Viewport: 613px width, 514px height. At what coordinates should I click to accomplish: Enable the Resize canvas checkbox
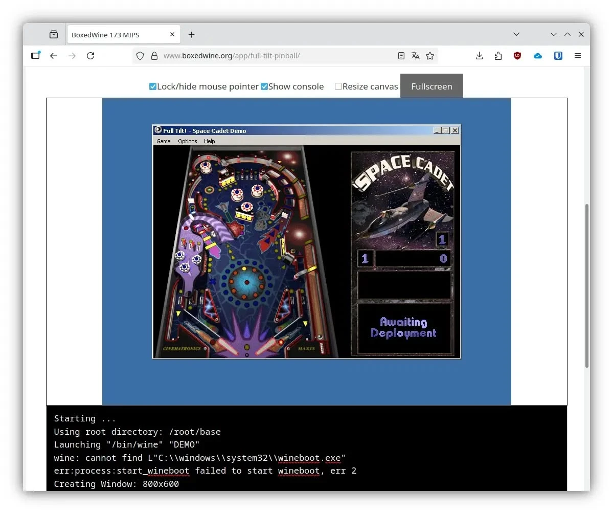click(338, 86)
